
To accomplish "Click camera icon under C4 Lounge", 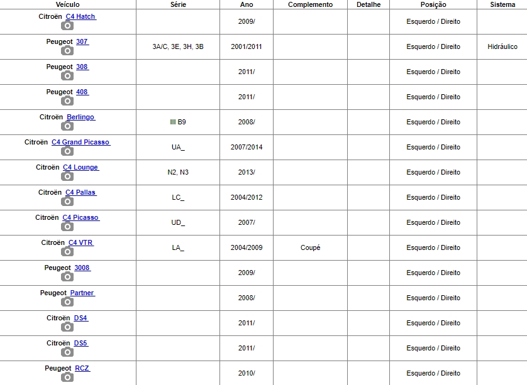I will pyautogui.click(x=67, y=176).
